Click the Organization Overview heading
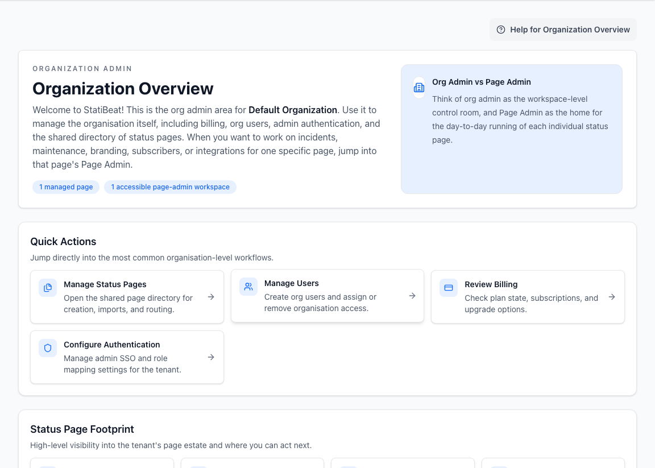The height and width of the screenshot is (468, 655). 123,89
